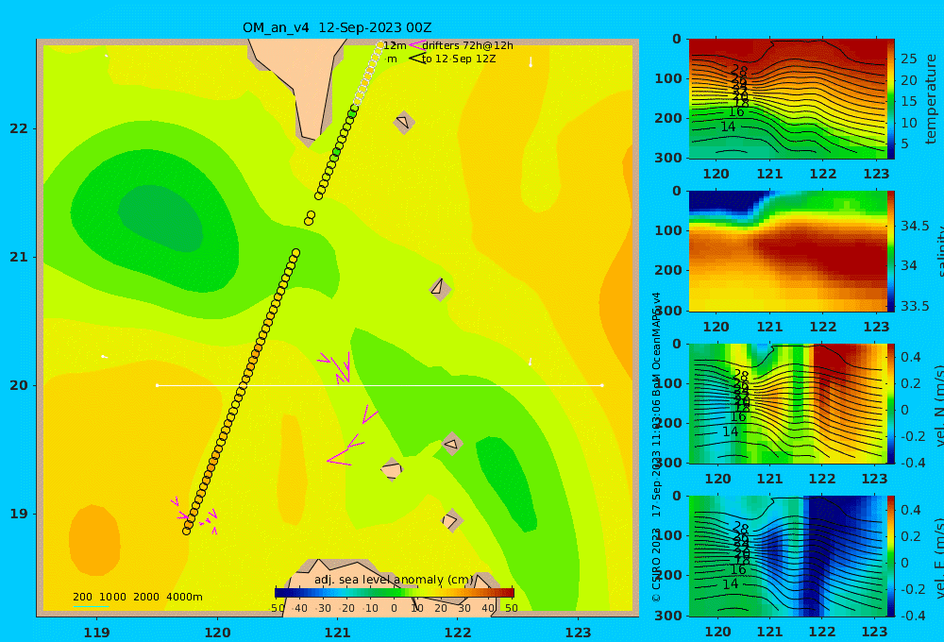Click longitude label 122 on main map axis

tap(458, 633)
